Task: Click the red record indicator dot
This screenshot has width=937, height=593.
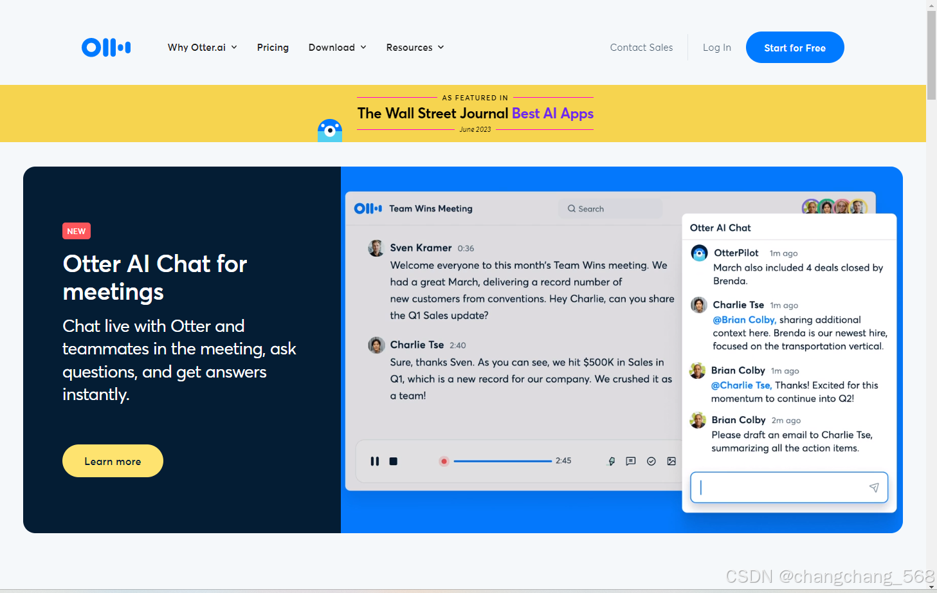Action: (x=444, y=461)
